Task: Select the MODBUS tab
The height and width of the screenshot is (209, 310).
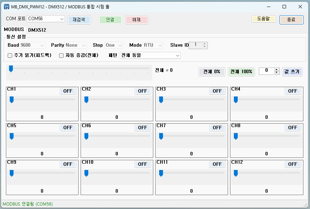Action: 14,30
